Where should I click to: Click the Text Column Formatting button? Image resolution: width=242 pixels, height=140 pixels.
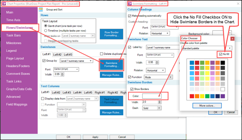click(x=111, y=101)
